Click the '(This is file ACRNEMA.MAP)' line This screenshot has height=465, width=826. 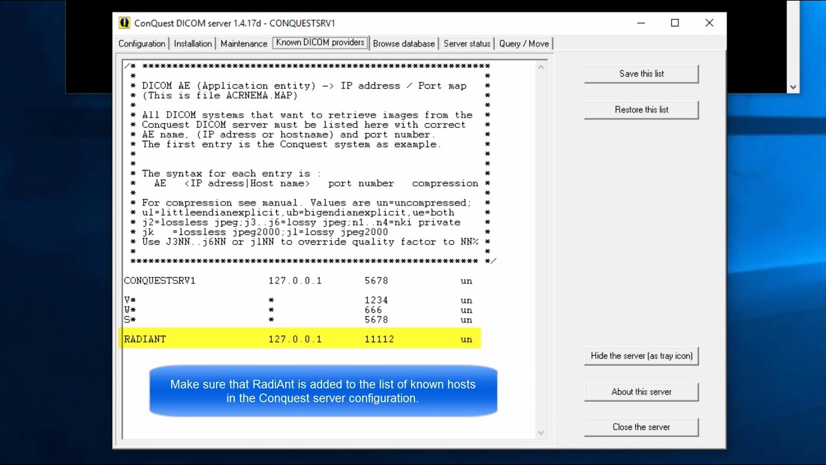tap(220, 96)
